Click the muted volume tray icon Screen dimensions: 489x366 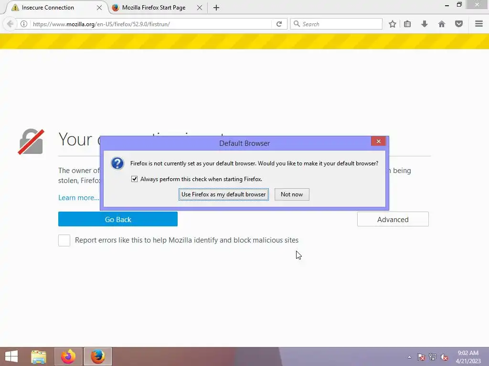click(444, 357)
